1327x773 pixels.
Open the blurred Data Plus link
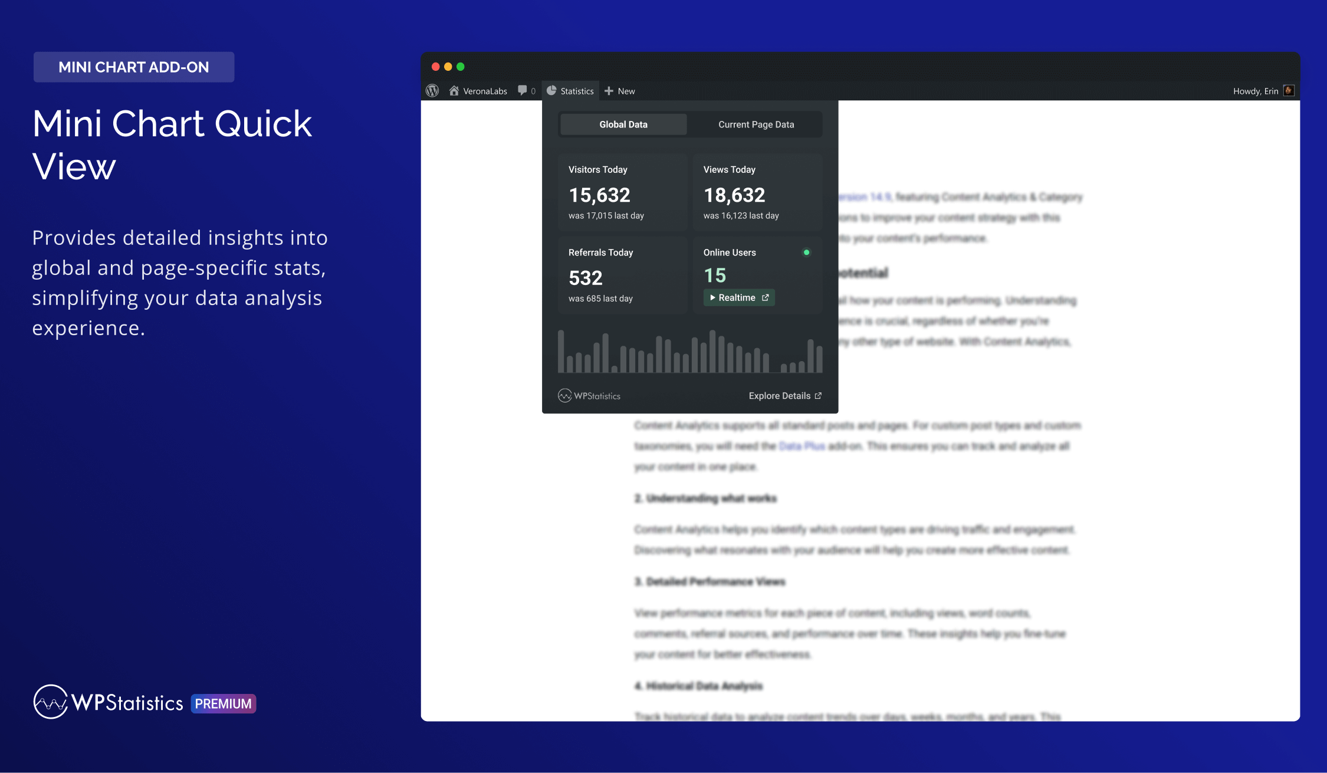802,446
